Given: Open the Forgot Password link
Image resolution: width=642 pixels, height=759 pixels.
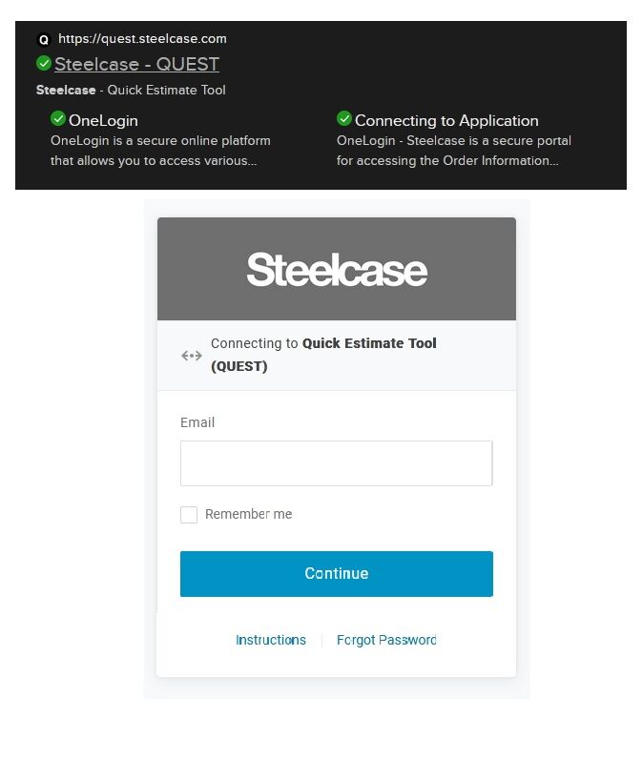Looking at the screenshot, I should point(386,640).
